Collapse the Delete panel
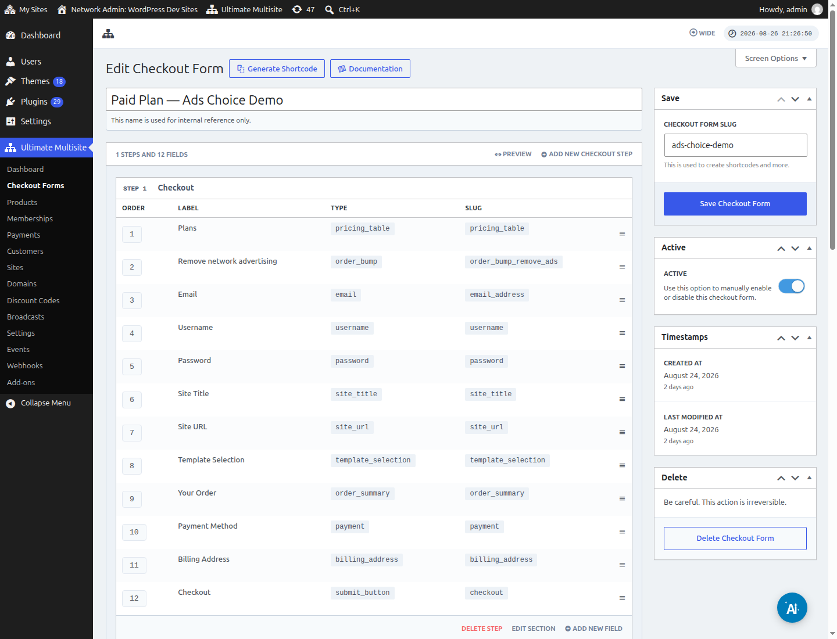The image size is (837, 639). pos(809,478)
